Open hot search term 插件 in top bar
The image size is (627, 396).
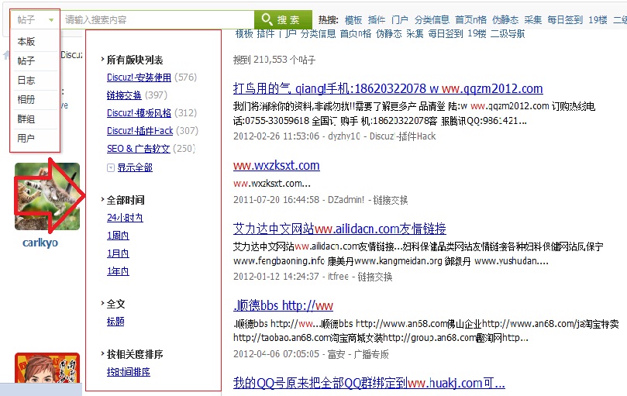tap(377, 19)
